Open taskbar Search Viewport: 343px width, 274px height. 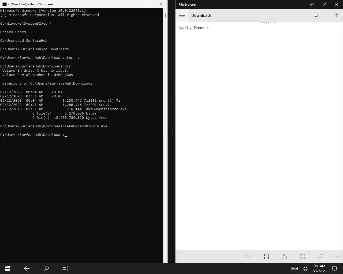click(x=46, y=268)
